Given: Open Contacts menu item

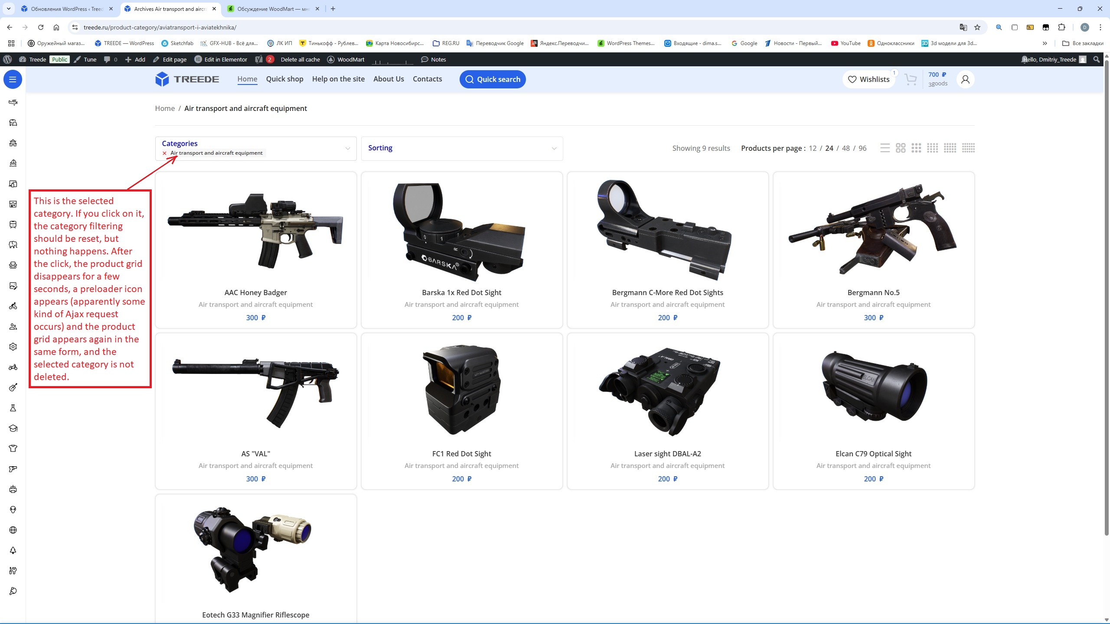Looking at the screenshot, I should point(427,79).
